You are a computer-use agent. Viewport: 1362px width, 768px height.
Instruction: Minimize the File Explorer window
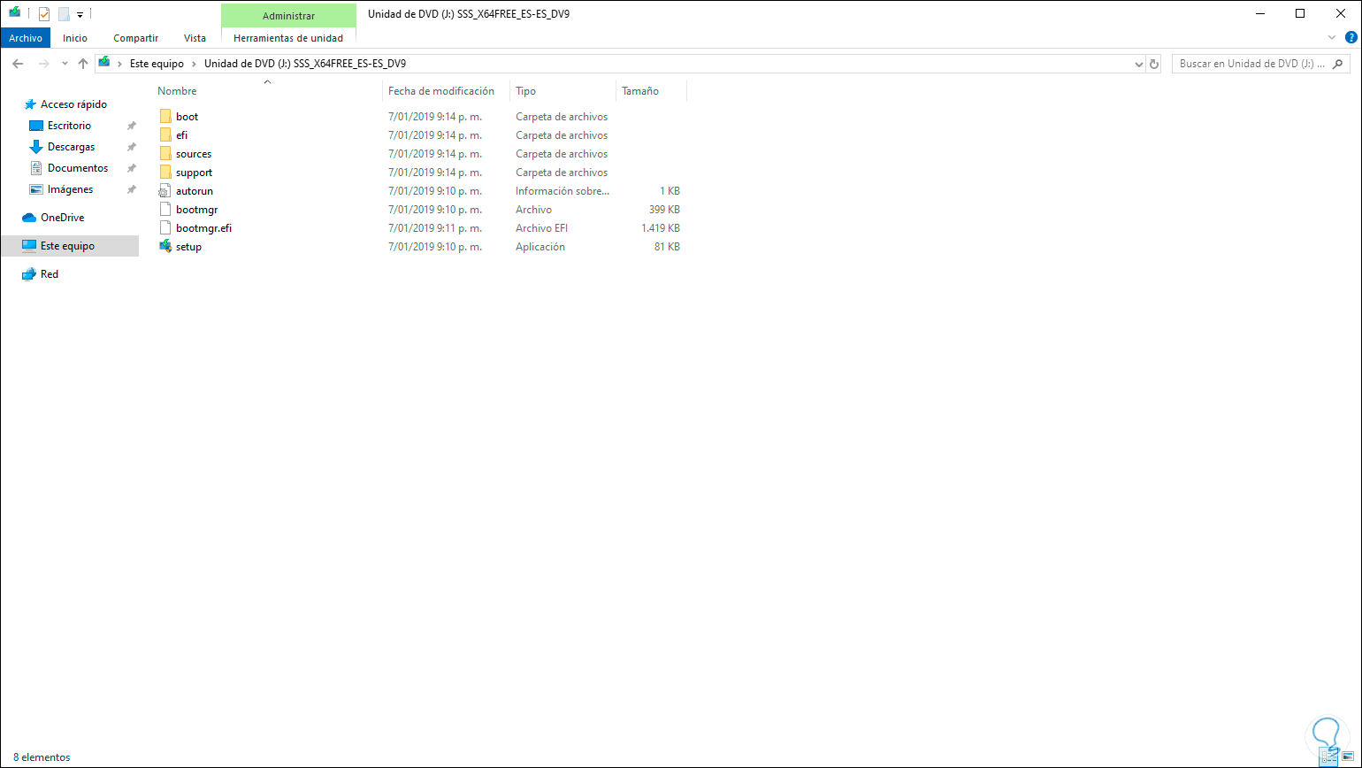tap(1259, 13)
